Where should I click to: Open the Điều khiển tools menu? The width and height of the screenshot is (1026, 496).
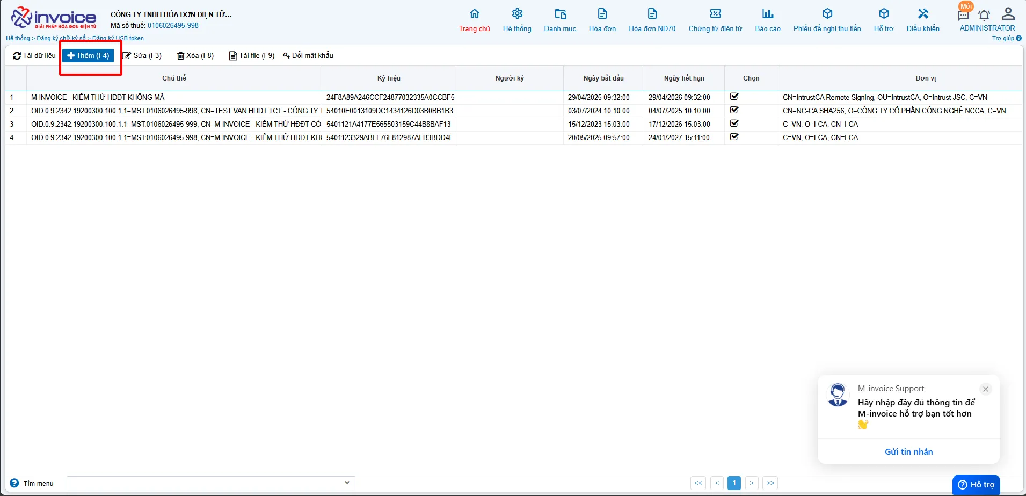[x=923, y=13]
